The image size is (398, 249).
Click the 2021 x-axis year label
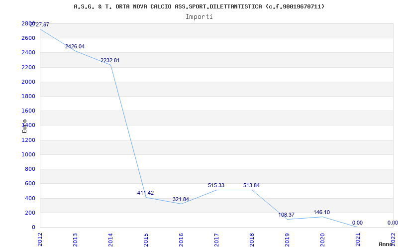[x=357, y=239]
